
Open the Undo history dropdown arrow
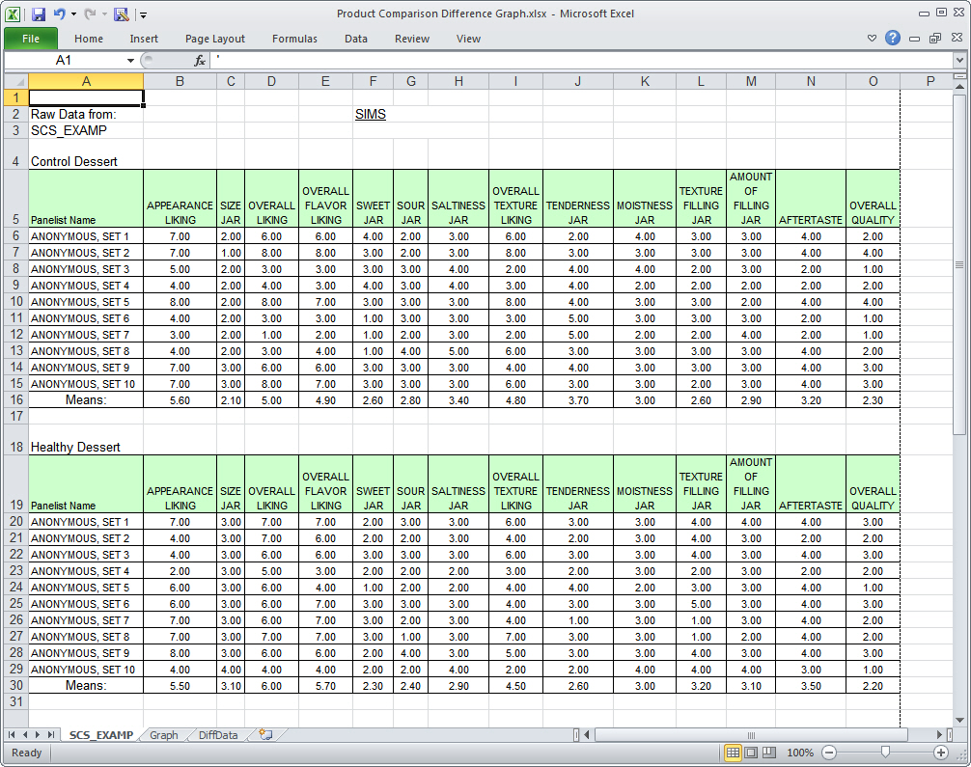pos(73,14)
